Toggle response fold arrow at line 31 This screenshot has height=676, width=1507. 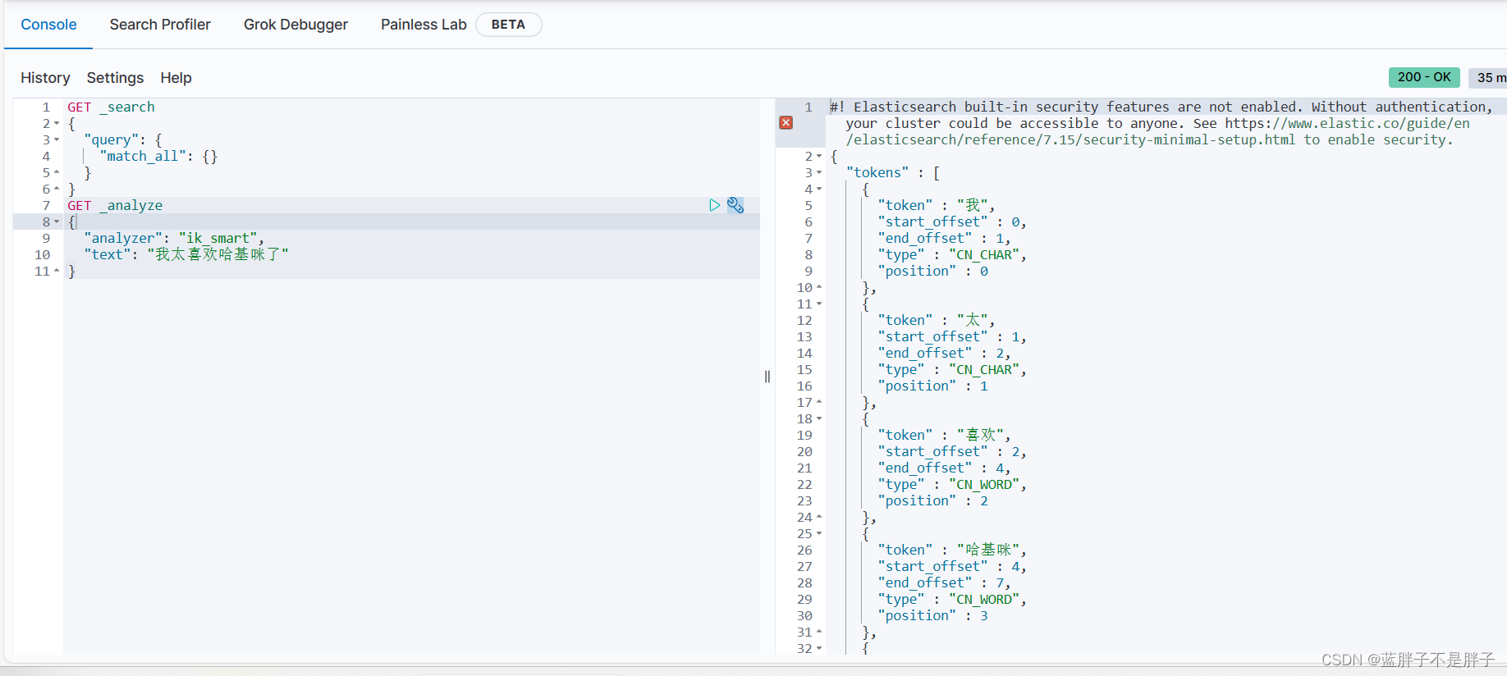[x=819, y=632]
